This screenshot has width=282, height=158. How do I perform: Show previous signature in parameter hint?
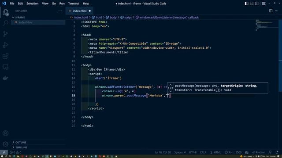click(x=171, y=85)
